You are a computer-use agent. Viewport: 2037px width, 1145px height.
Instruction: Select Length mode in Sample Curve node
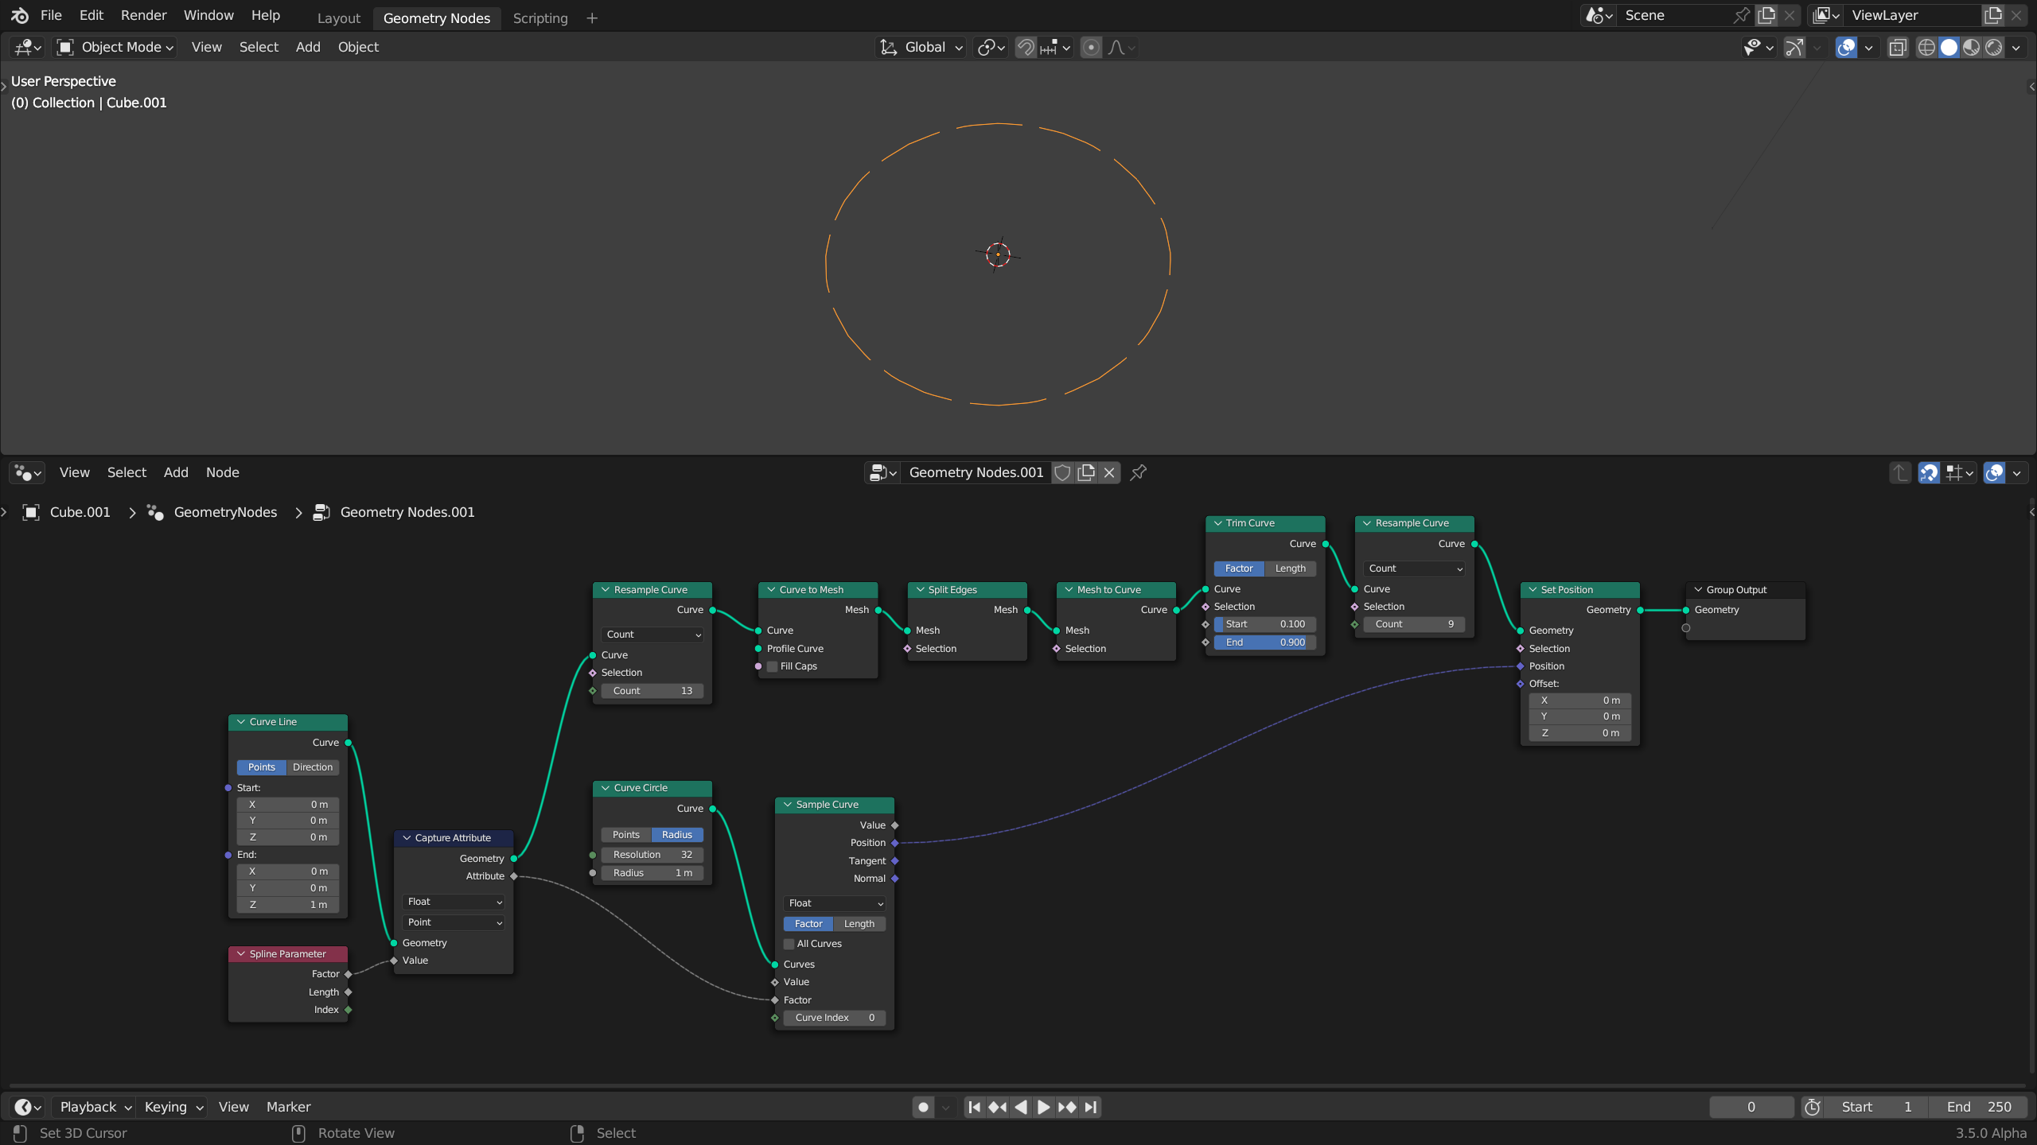[x=859, y=924]
